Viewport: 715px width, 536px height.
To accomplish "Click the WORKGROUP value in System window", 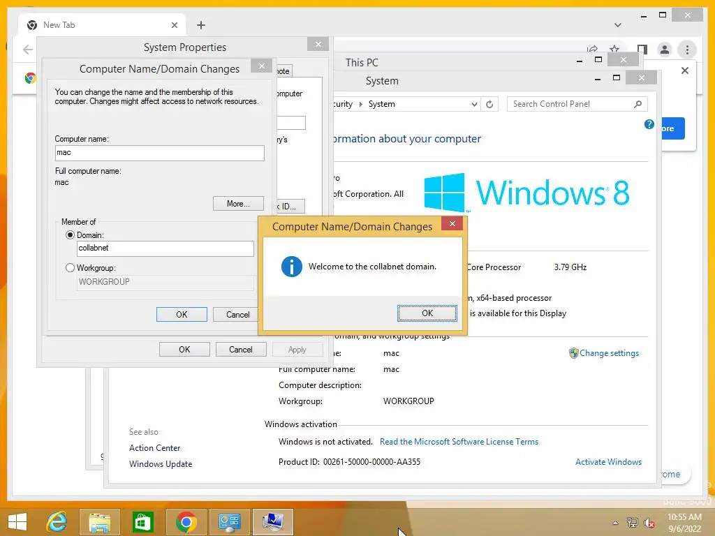I will tap(408, 401).
